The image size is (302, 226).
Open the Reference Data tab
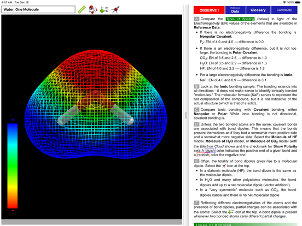[x=235, y=10]
